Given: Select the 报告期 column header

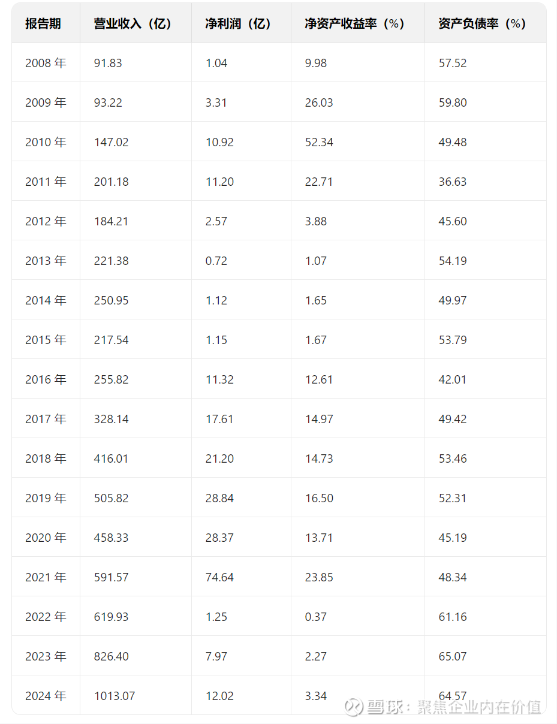Looking at the screenshot, I should [43, 23].
